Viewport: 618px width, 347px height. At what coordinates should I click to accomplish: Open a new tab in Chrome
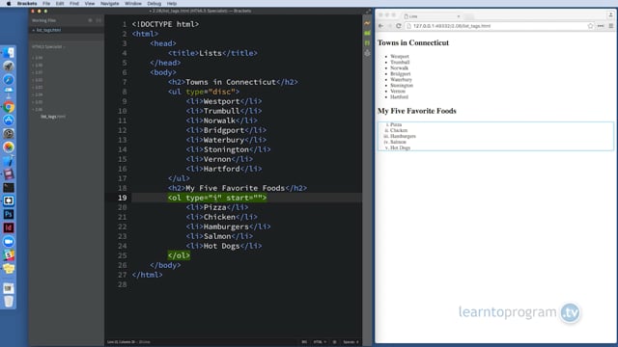[469, 16]
